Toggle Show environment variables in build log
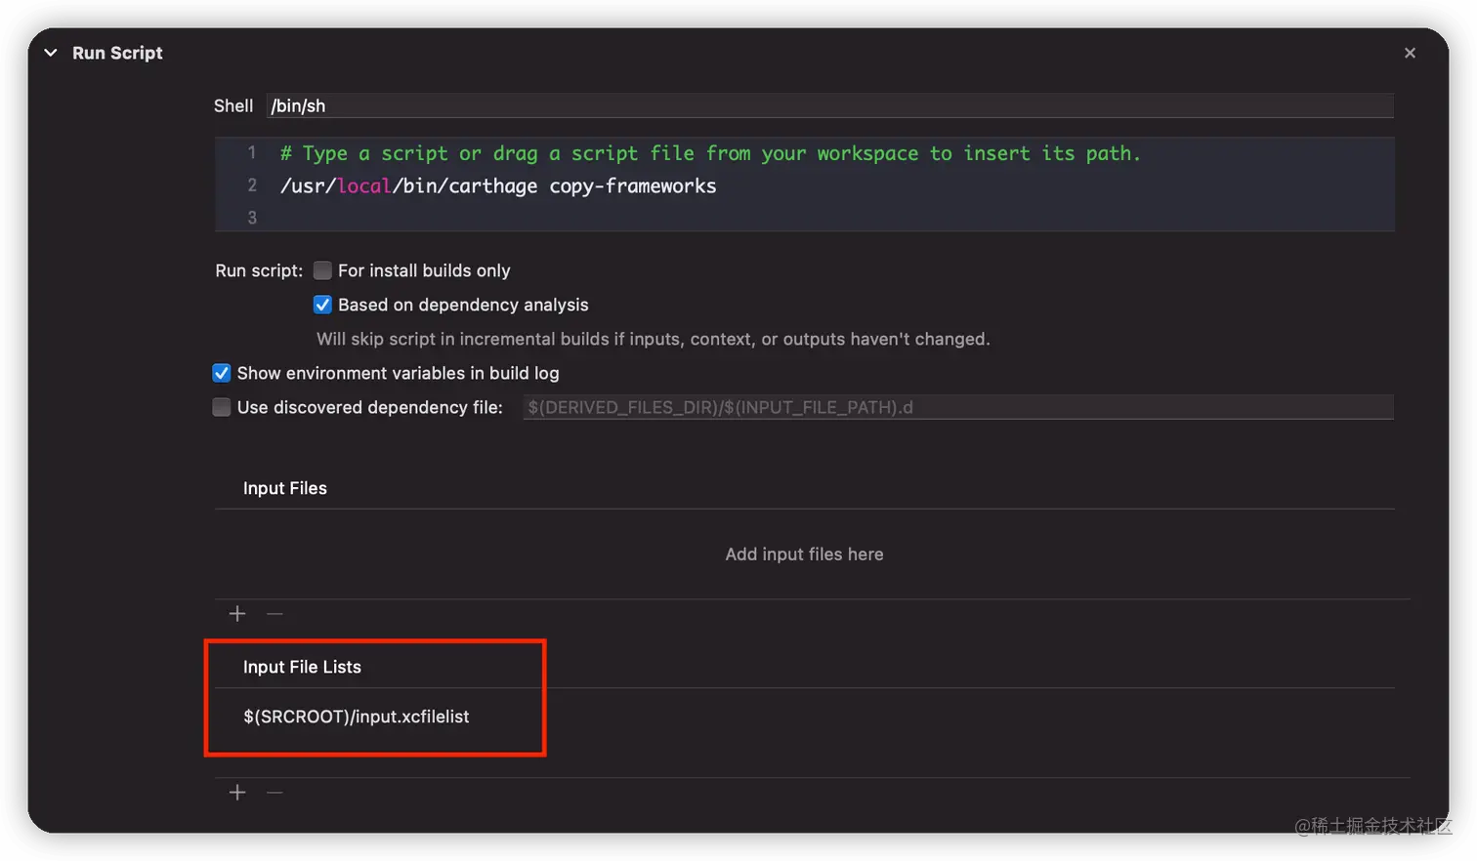 (x=222, y=373)
